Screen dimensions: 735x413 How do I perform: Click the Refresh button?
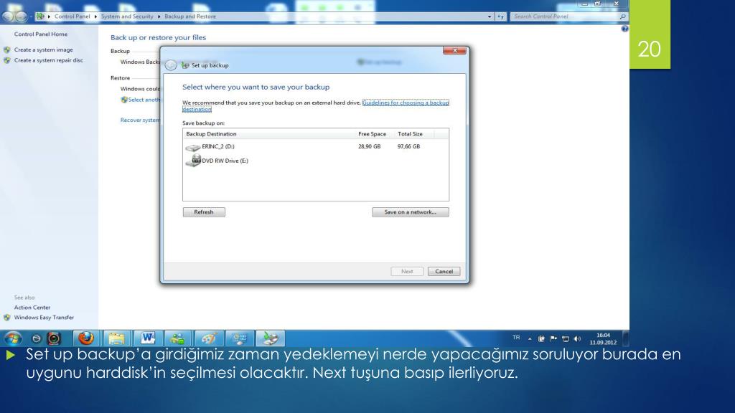tap(204, 212)
